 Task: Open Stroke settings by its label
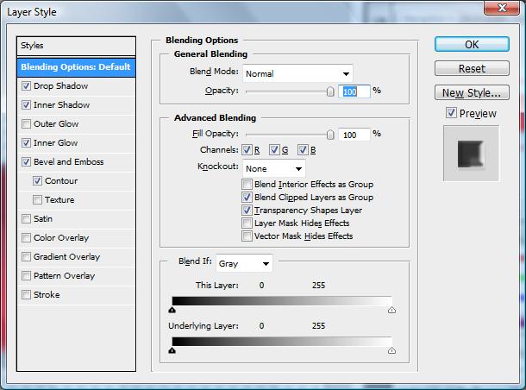click(x=47, y=295)
